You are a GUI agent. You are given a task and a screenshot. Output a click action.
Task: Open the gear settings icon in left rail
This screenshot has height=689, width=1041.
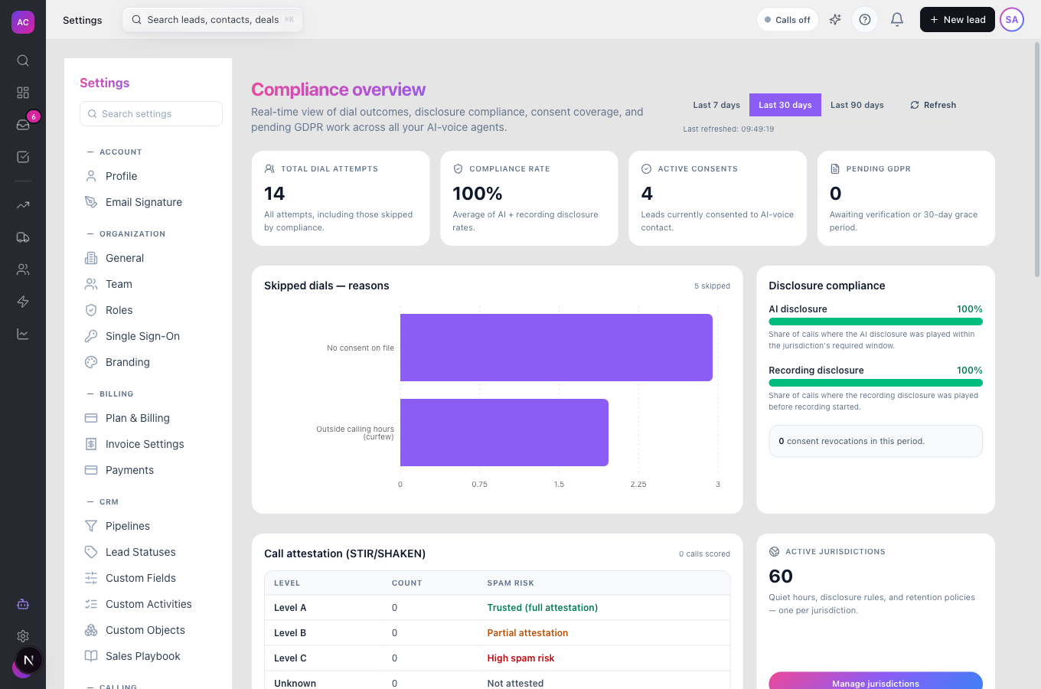coord(23,636)
